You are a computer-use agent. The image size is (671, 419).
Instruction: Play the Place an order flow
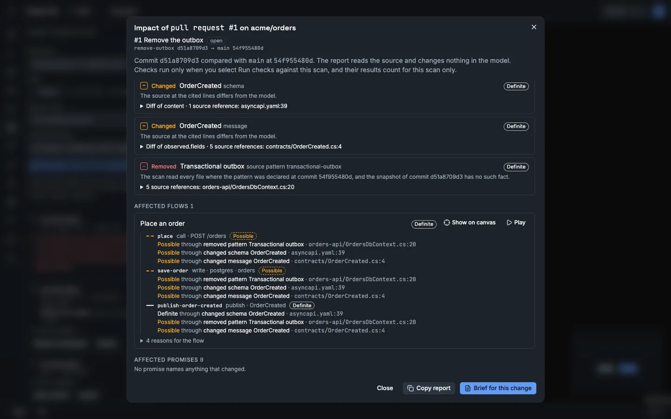[x=516, y=223]
